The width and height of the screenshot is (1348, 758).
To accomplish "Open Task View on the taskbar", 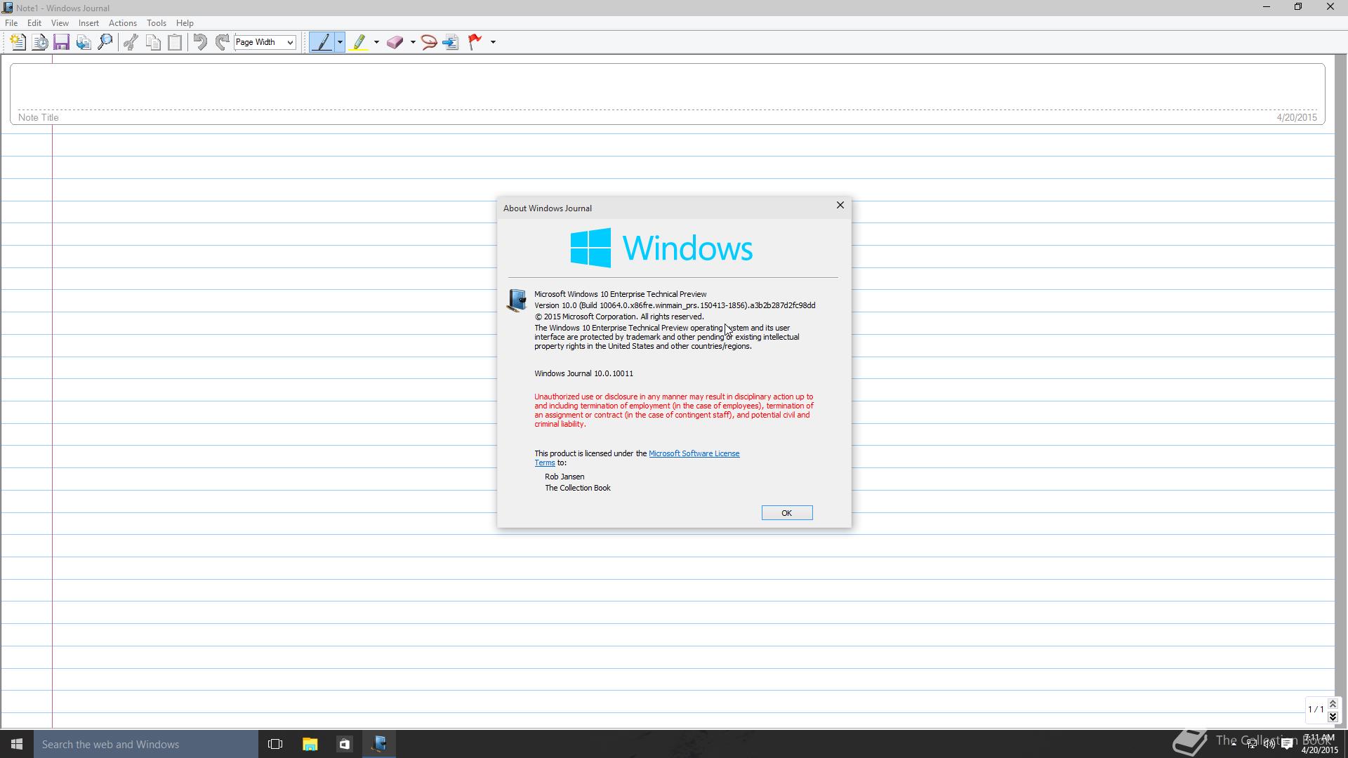I will point(275,744).
